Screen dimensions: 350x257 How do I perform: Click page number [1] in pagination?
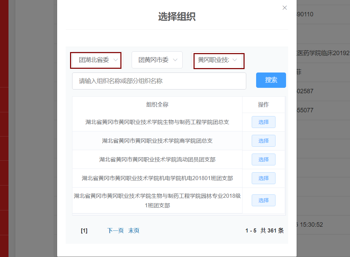[x=83, y=230]
